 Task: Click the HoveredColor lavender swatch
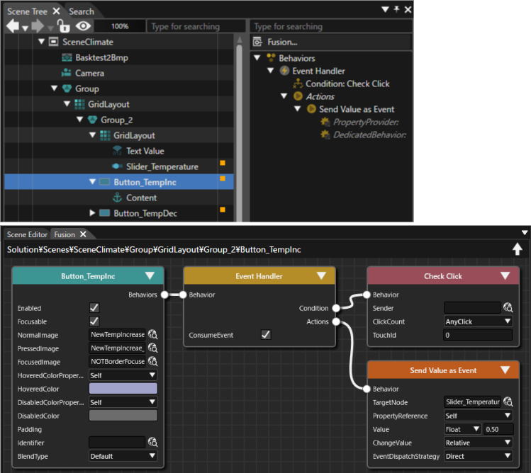coord(123,389)
